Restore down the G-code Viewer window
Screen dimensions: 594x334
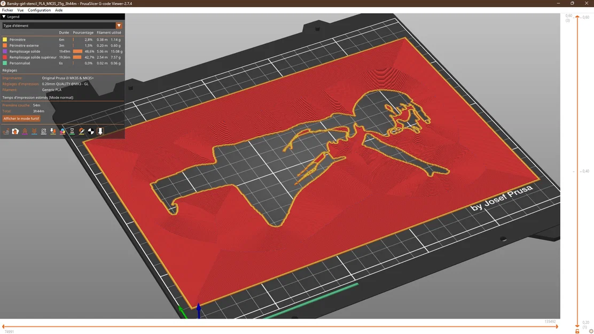[x=572, y=3]
